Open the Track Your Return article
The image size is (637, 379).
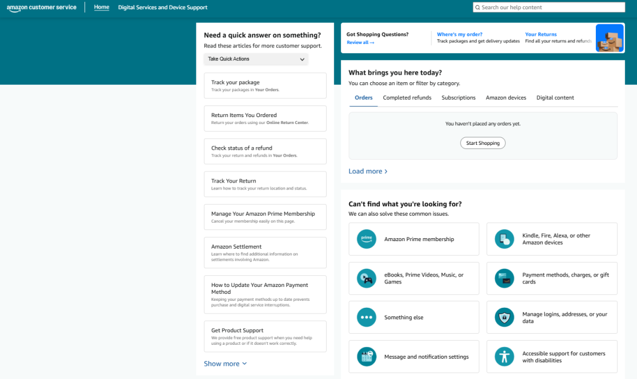click(x=265, y=184)
